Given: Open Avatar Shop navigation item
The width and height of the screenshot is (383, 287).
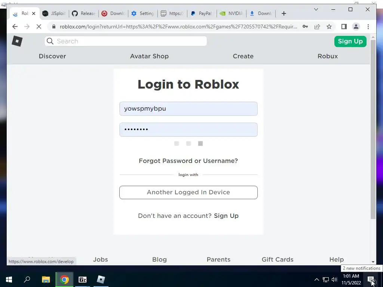Looking at the screenshot, I should [x=149, y=56].
